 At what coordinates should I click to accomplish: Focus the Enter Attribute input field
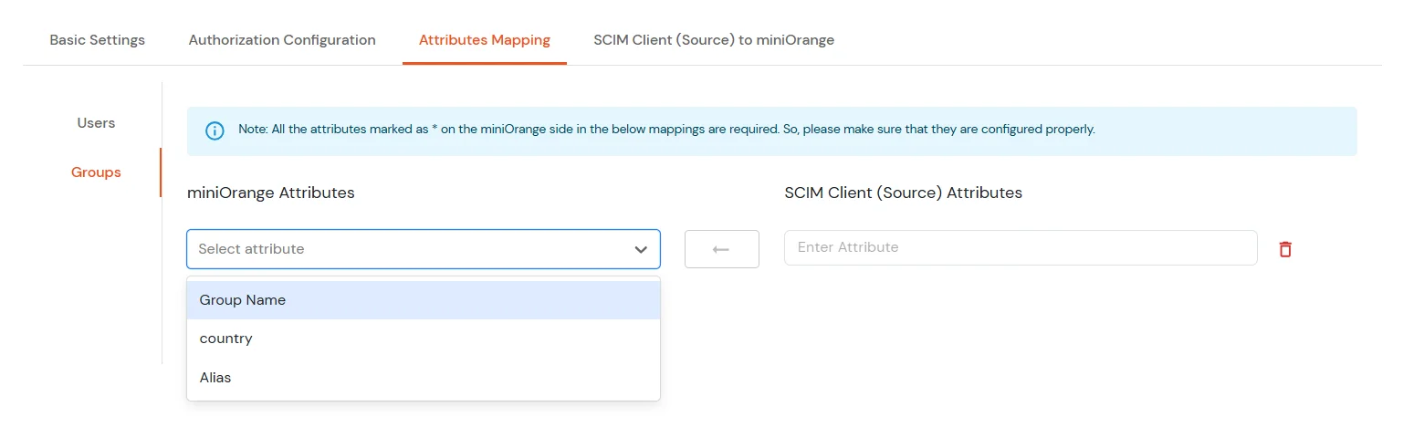coord(1021,247)
